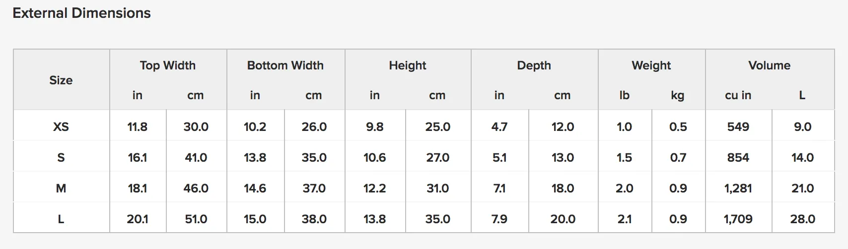The image size is (848, 249).
Task: Click the L liters value 28.0
Action: (802, 219)
